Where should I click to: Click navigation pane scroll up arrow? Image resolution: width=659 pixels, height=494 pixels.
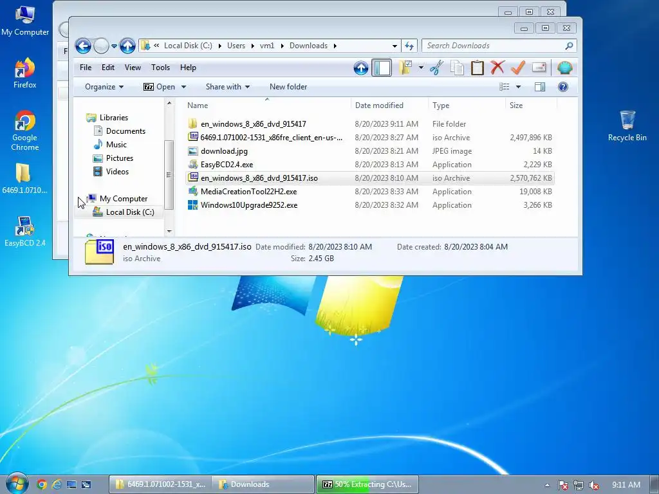click(169, 103)
